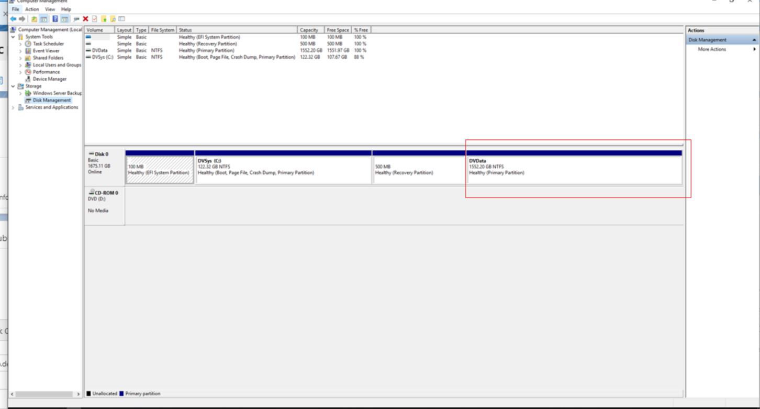
Task: Open the More Actions submenu arrow
Action: (754, 49)
